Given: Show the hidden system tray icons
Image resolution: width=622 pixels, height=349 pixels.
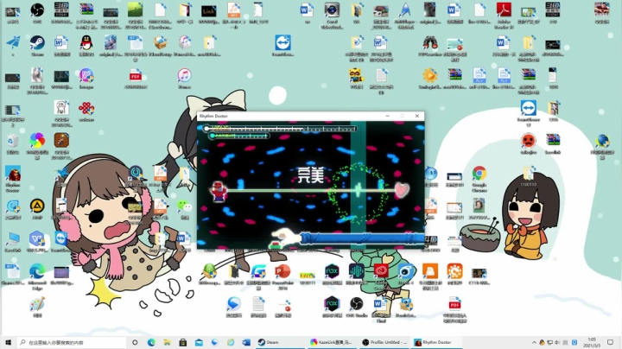Looking at the screenshot, I should coord(534,342).
